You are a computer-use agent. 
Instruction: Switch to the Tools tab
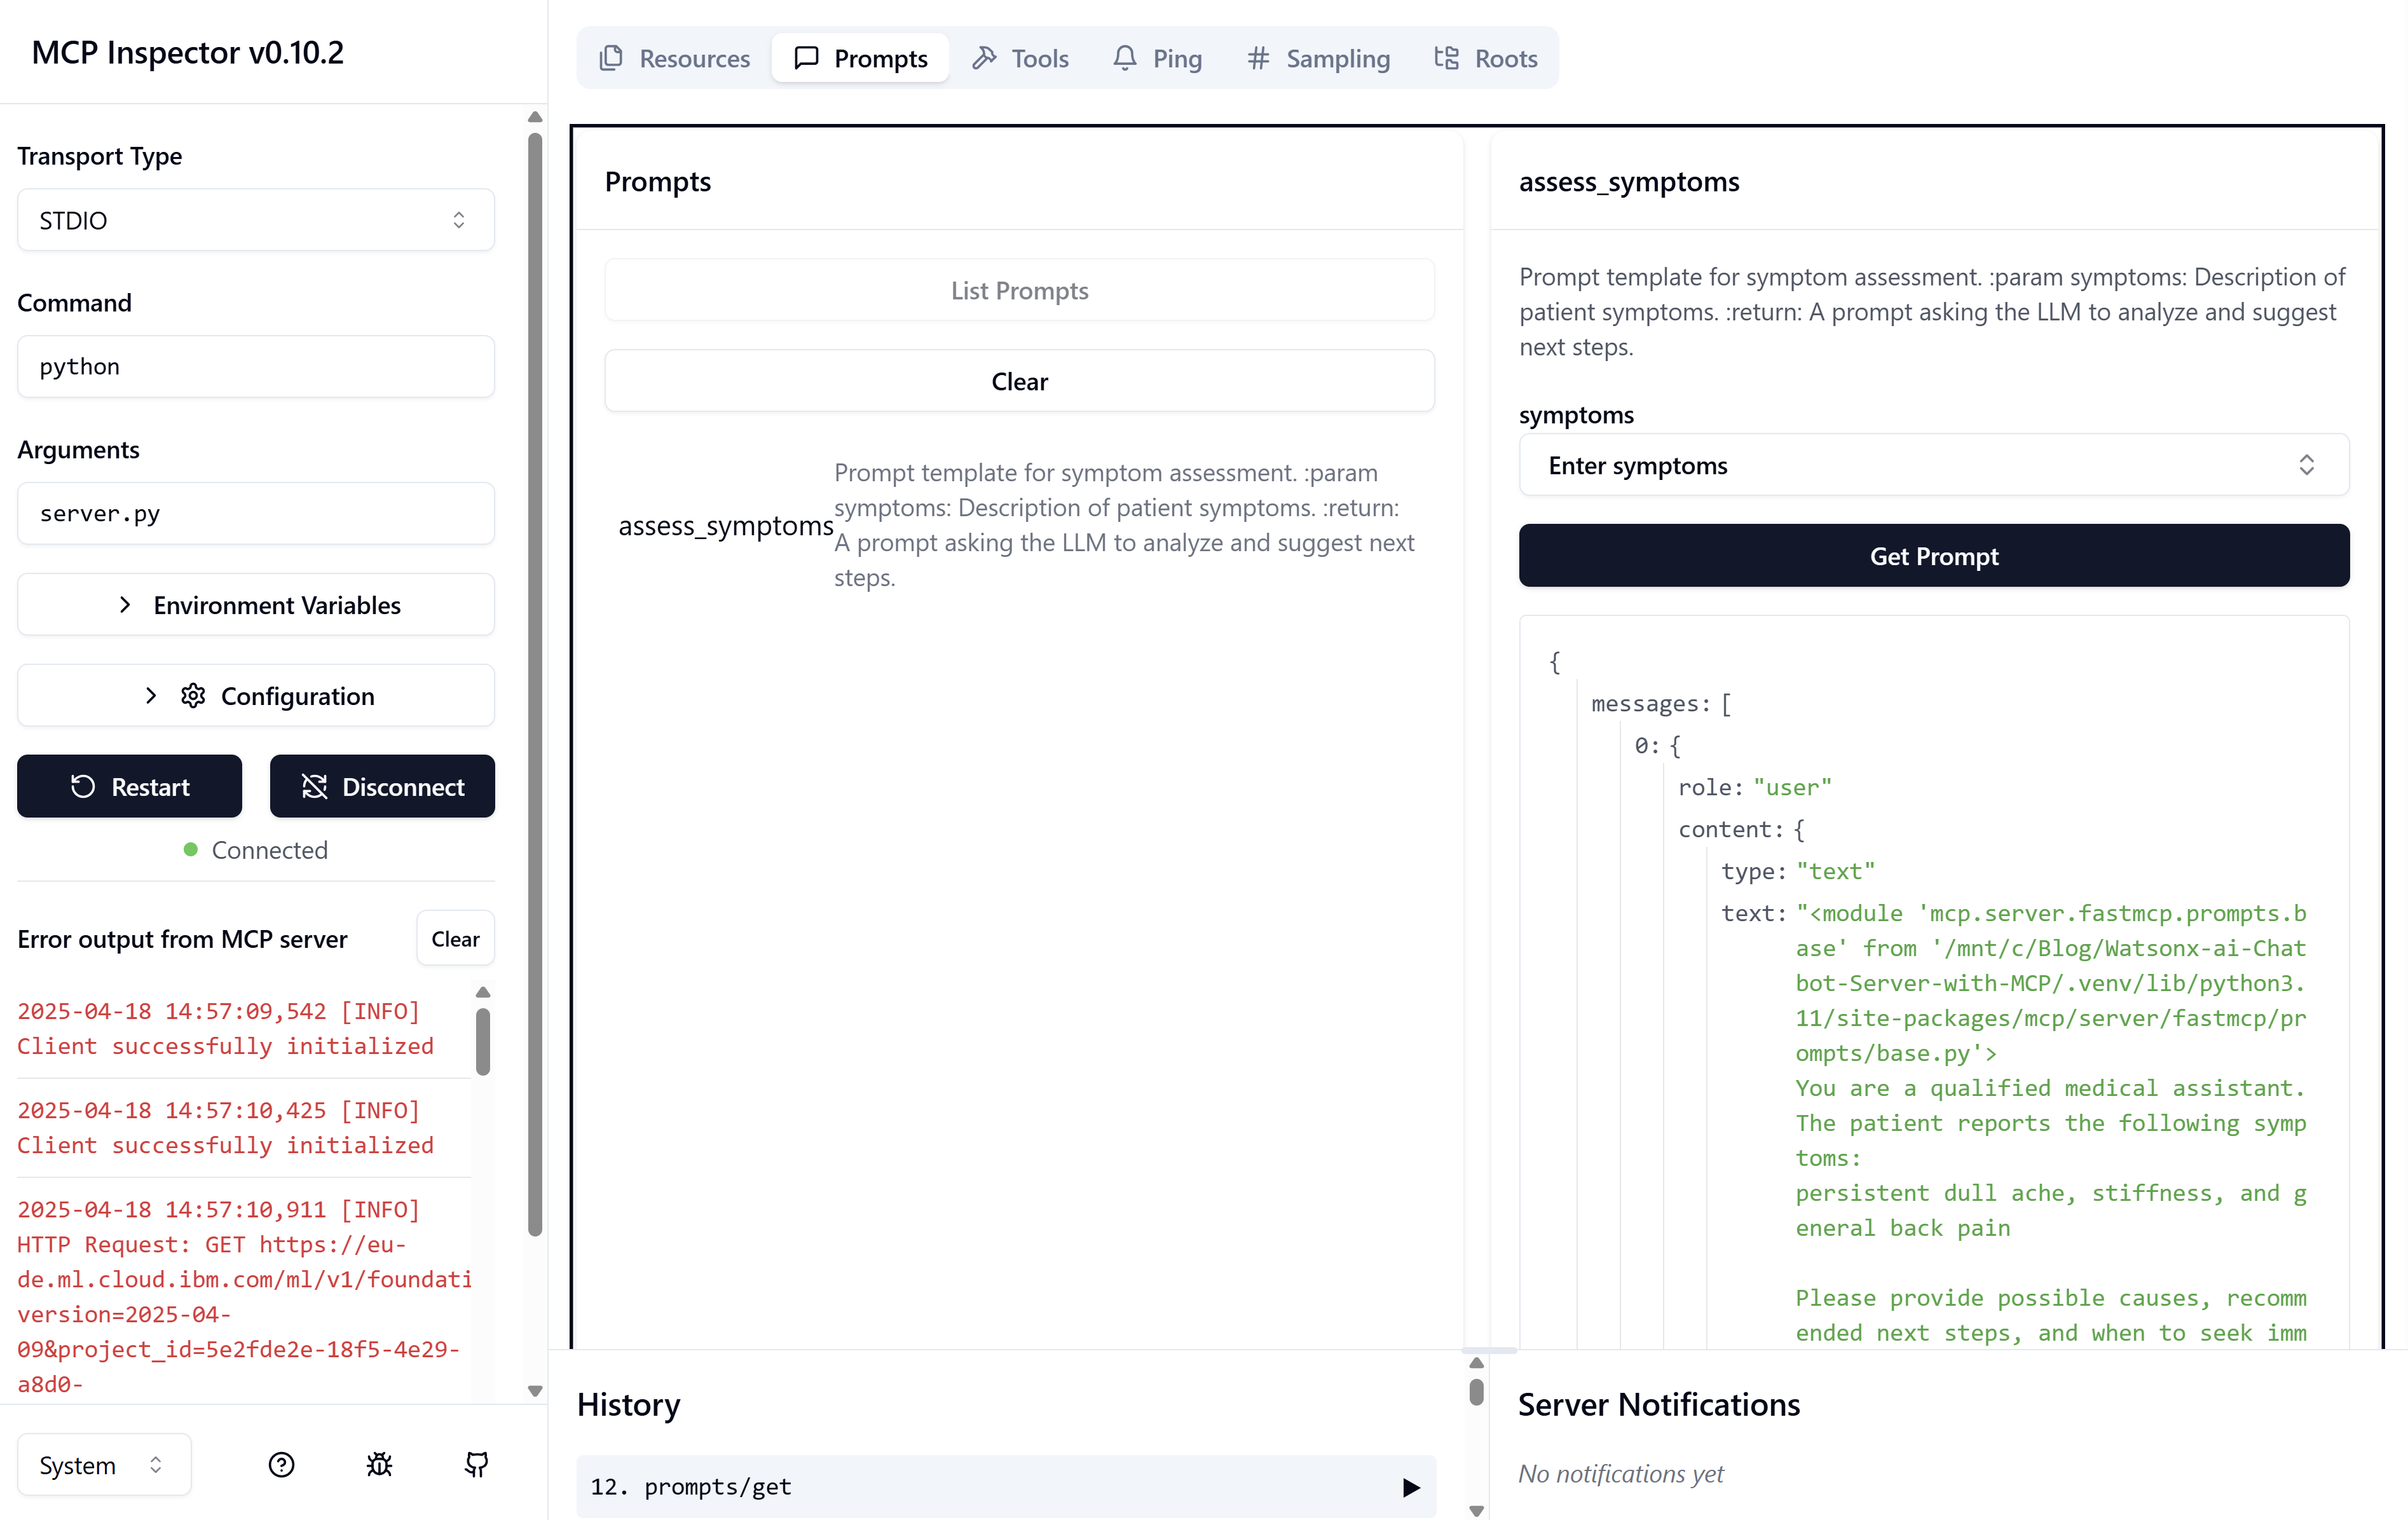(x=1021, y=58)
